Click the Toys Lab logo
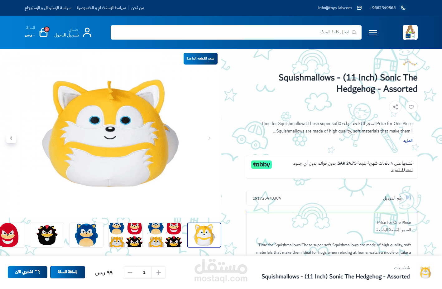Screen dimensions: 442x289 coord(410,32)
